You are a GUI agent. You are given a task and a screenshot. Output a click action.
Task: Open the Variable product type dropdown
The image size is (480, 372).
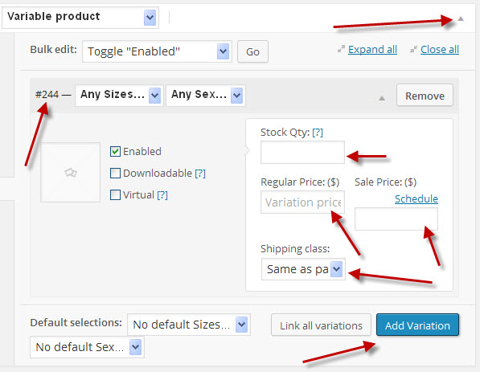point(80,18)
